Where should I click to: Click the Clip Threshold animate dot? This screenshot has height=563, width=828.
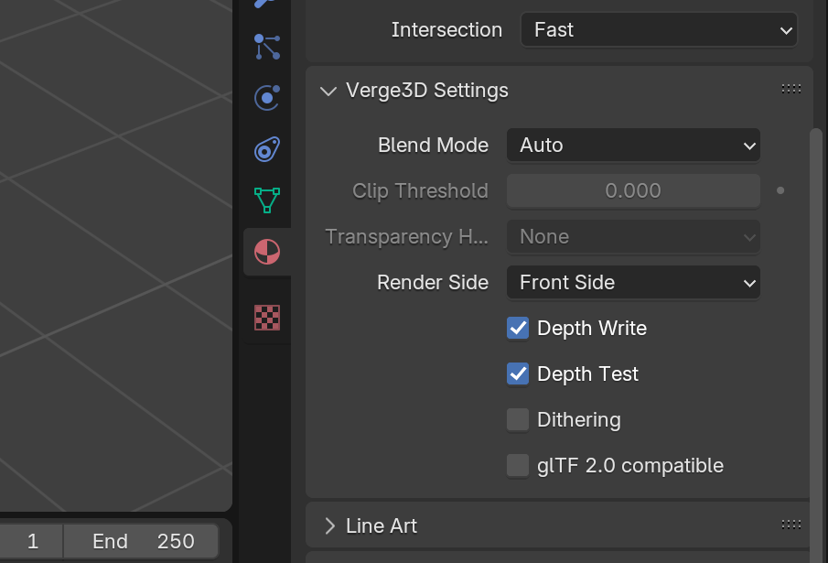(780, 190)
